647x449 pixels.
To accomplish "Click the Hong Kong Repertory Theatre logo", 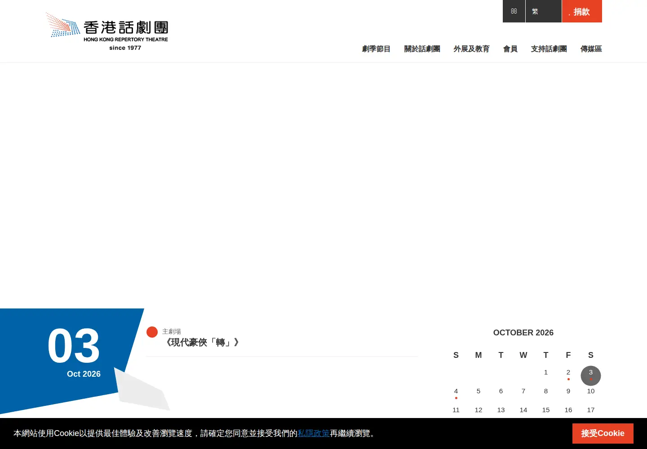I will pyautogui.click(x=107, y=31).
